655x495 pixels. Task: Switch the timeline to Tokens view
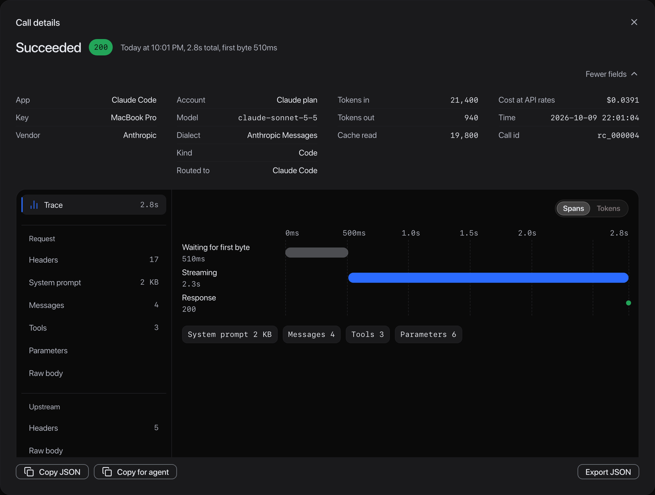608,208
